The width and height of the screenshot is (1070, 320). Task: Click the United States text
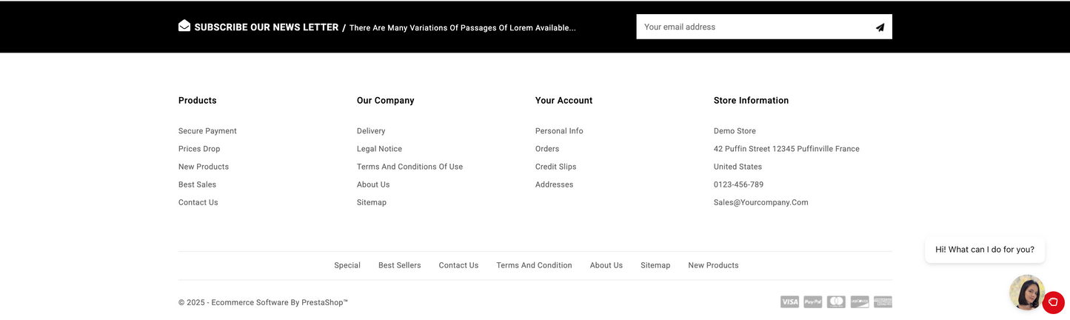(x=738, y=167)
